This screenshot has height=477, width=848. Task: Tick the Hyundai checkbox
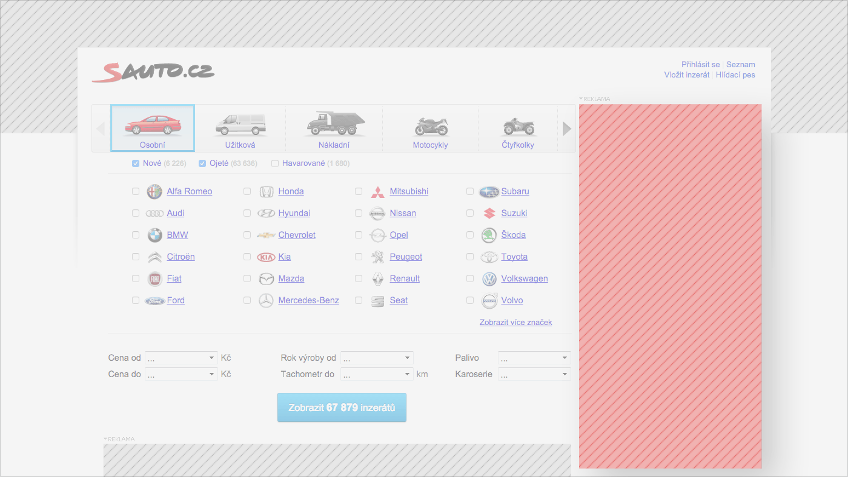coord(247,213)
